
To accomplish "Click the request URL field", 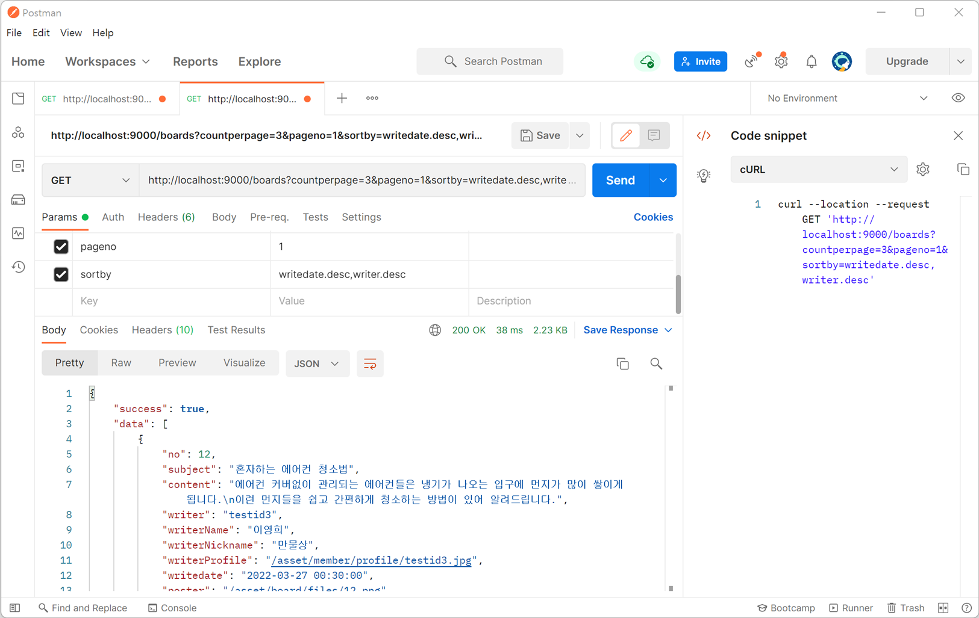I will 362,180.
